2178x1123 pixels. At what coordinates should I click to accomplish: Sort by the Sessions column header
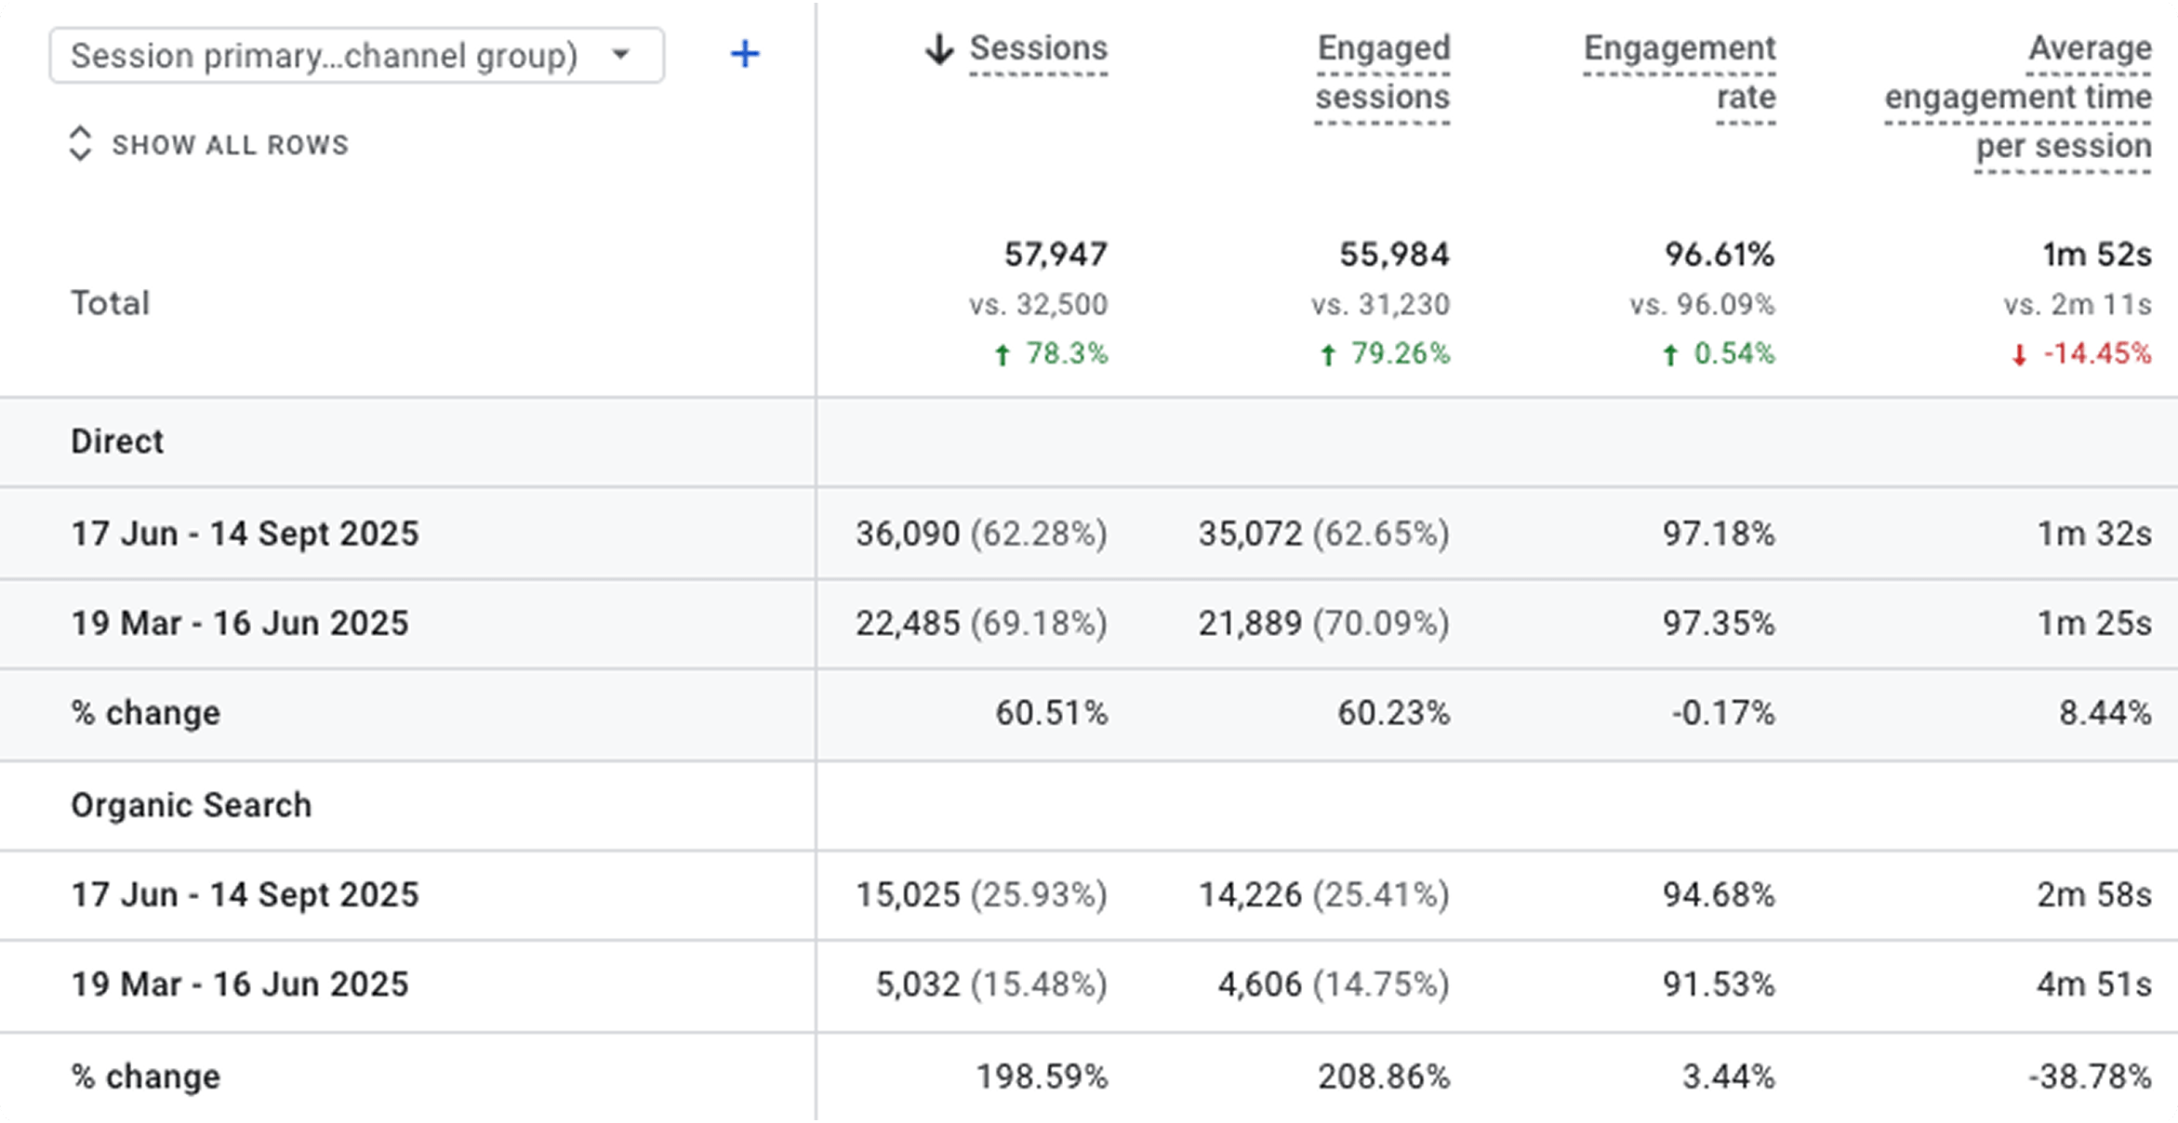coord(1038,48)
